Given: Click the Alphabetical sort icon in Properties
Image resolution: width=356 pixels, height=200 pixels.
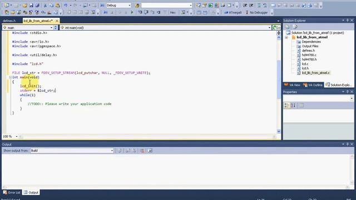Looking at the screenshot, I should [293, 106].
